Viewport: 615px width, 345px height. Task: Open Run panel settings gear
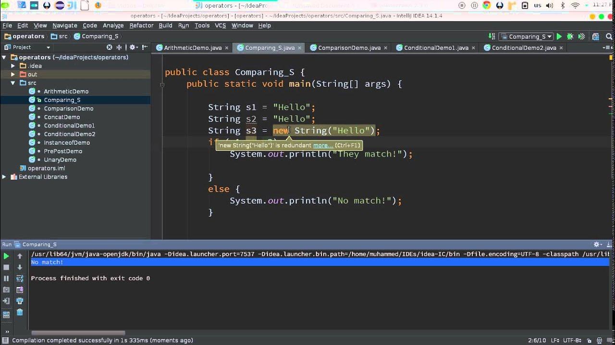[x=597, y=244]
